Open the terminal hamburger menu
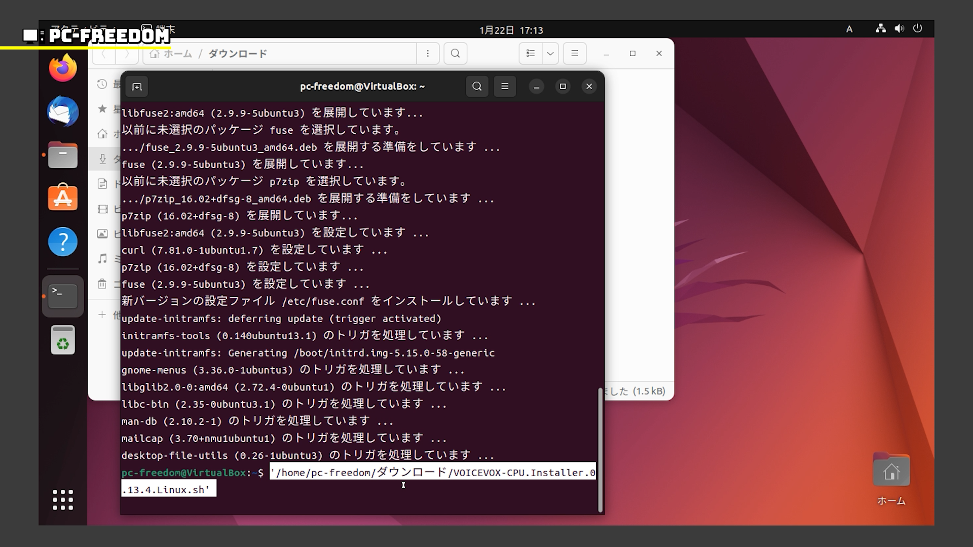973x547 pixels. click(505, 87)
